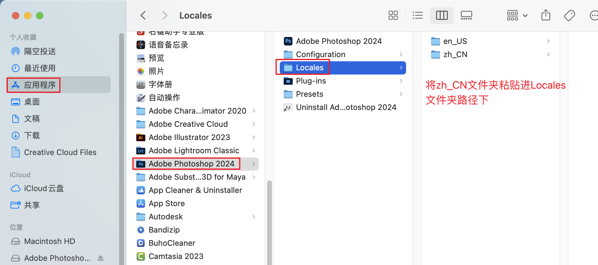Select the 语音备忘录 app
598x265 pixels.
point(196,45)
